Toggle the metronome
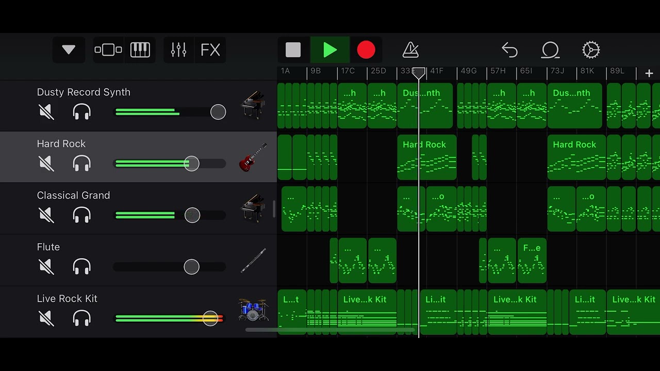660x371 pixels. pyautogui.click(x=410, y=50)
